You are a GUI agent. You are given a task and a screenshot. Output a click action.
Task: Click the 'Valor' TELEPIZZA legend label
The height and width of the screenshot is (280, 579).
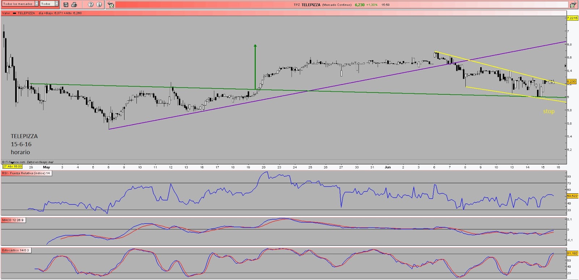19,13
